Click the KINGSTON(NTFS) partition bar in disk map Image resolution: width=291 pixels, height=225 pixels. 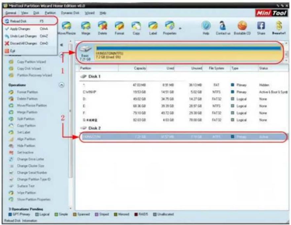188,53
